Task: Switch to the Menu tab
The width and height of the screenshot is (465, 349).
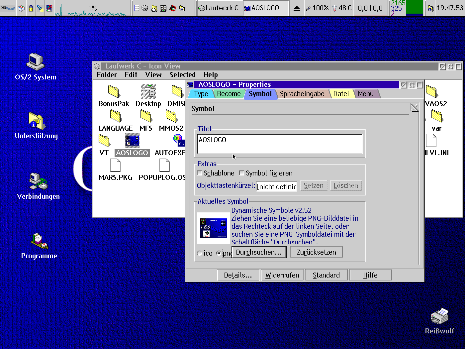Action: tap(366, 94)
